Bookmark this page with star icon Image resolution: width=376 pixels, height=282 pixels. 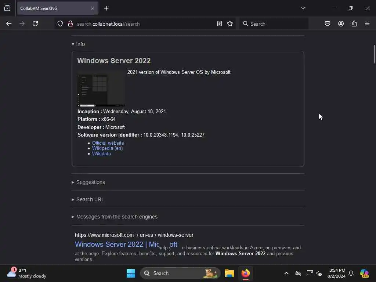(x=230, y=23)
